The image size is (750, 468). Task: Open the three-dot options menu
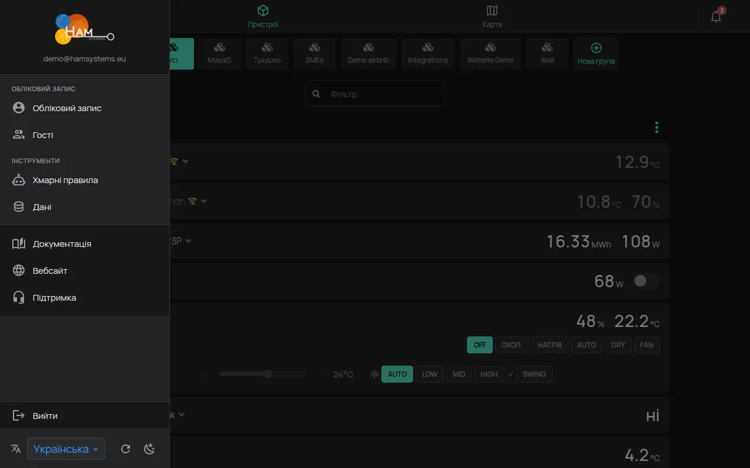coord(657,127)
